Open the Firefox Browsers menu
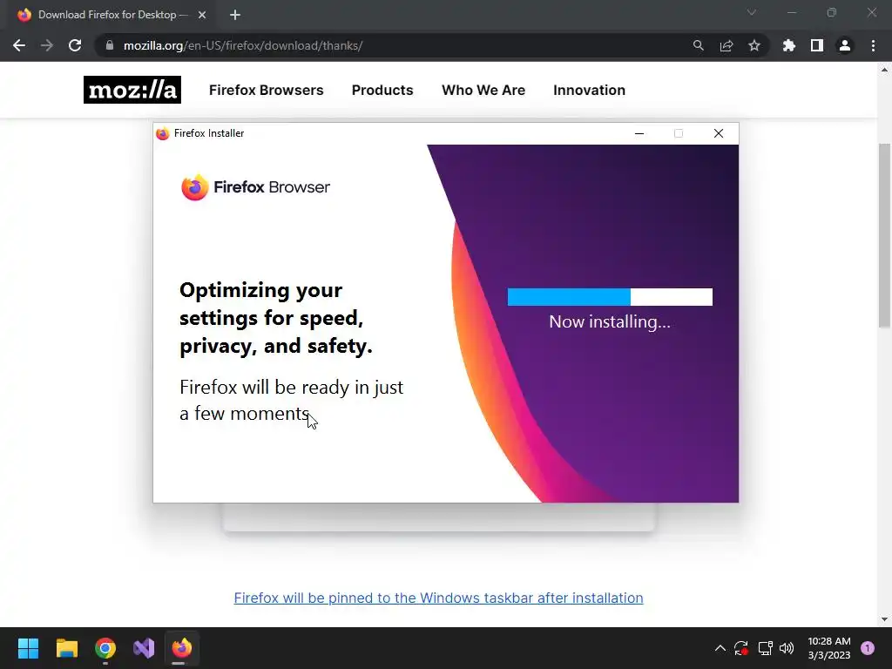Screen dimensions: 892x669 tap(267, 90)
